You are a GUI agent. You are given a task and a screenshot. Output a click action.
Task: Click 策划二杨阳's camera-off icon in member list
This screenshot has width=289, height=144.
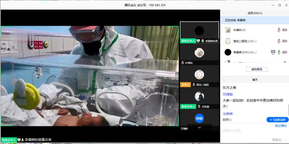(x=285, y=41)
